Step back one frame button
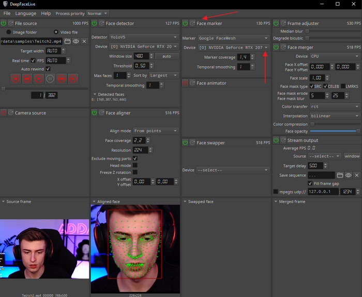 (x=27, y=79)
